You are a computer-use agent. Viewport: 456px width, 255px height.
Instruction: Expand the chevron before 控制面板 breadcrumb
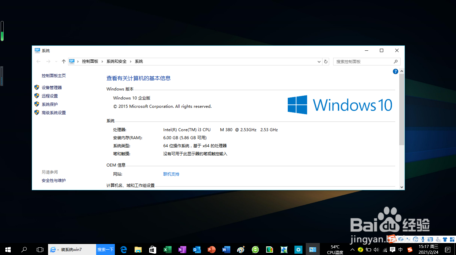pyautogui.click(x=78, y=61)
